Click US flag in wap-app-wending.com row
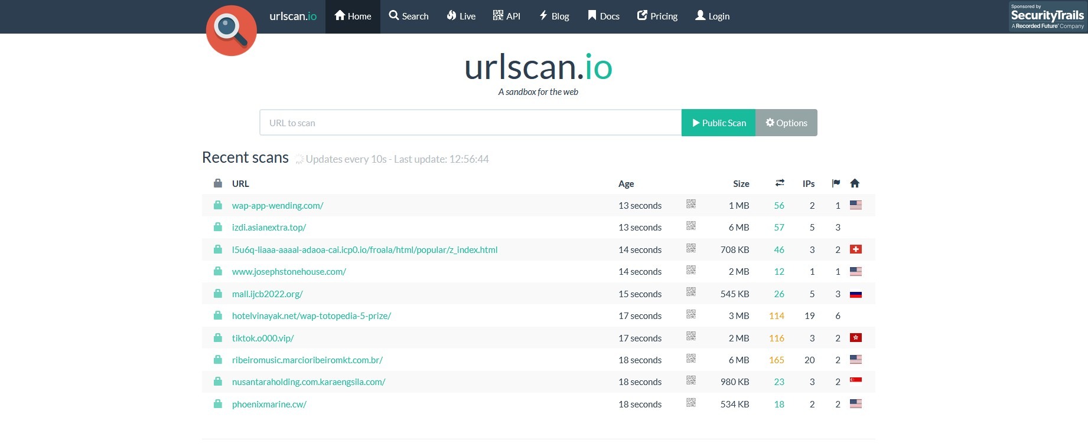The image size is (1088, 444). coord(856,205)
